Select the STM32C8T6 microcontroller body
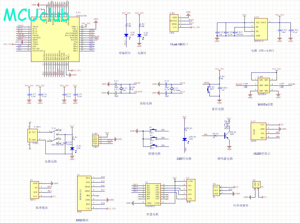This screenshot has height=223, width=300. click(55, 39)
